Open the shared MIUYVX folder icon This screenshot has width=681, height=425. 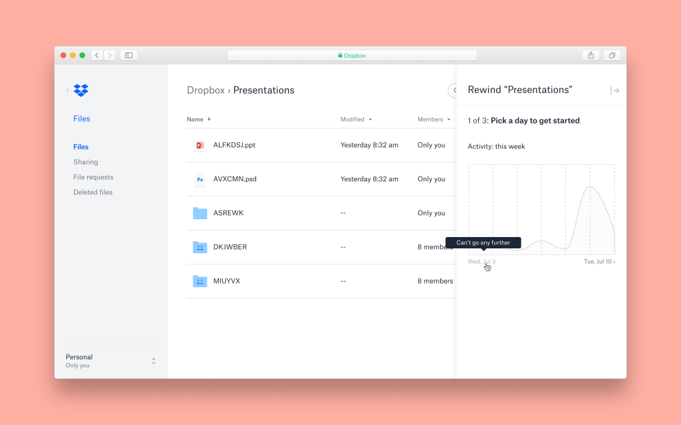[x=200, y=281]
